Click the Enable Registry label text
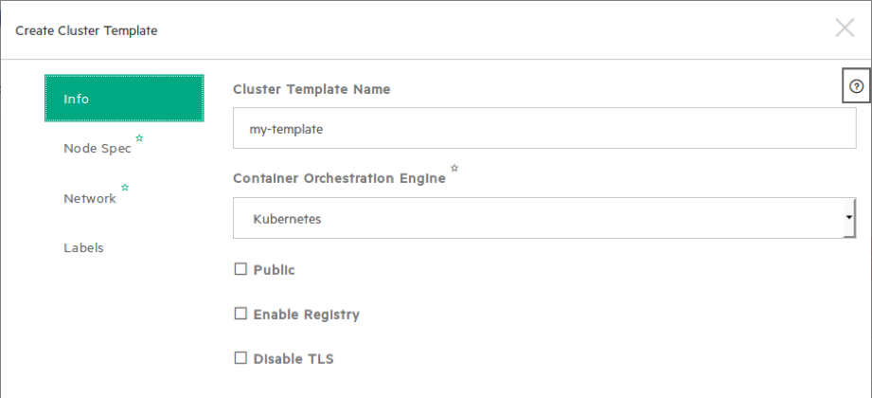This screenshot has width=872, height=398. click(x=306, y=315)
